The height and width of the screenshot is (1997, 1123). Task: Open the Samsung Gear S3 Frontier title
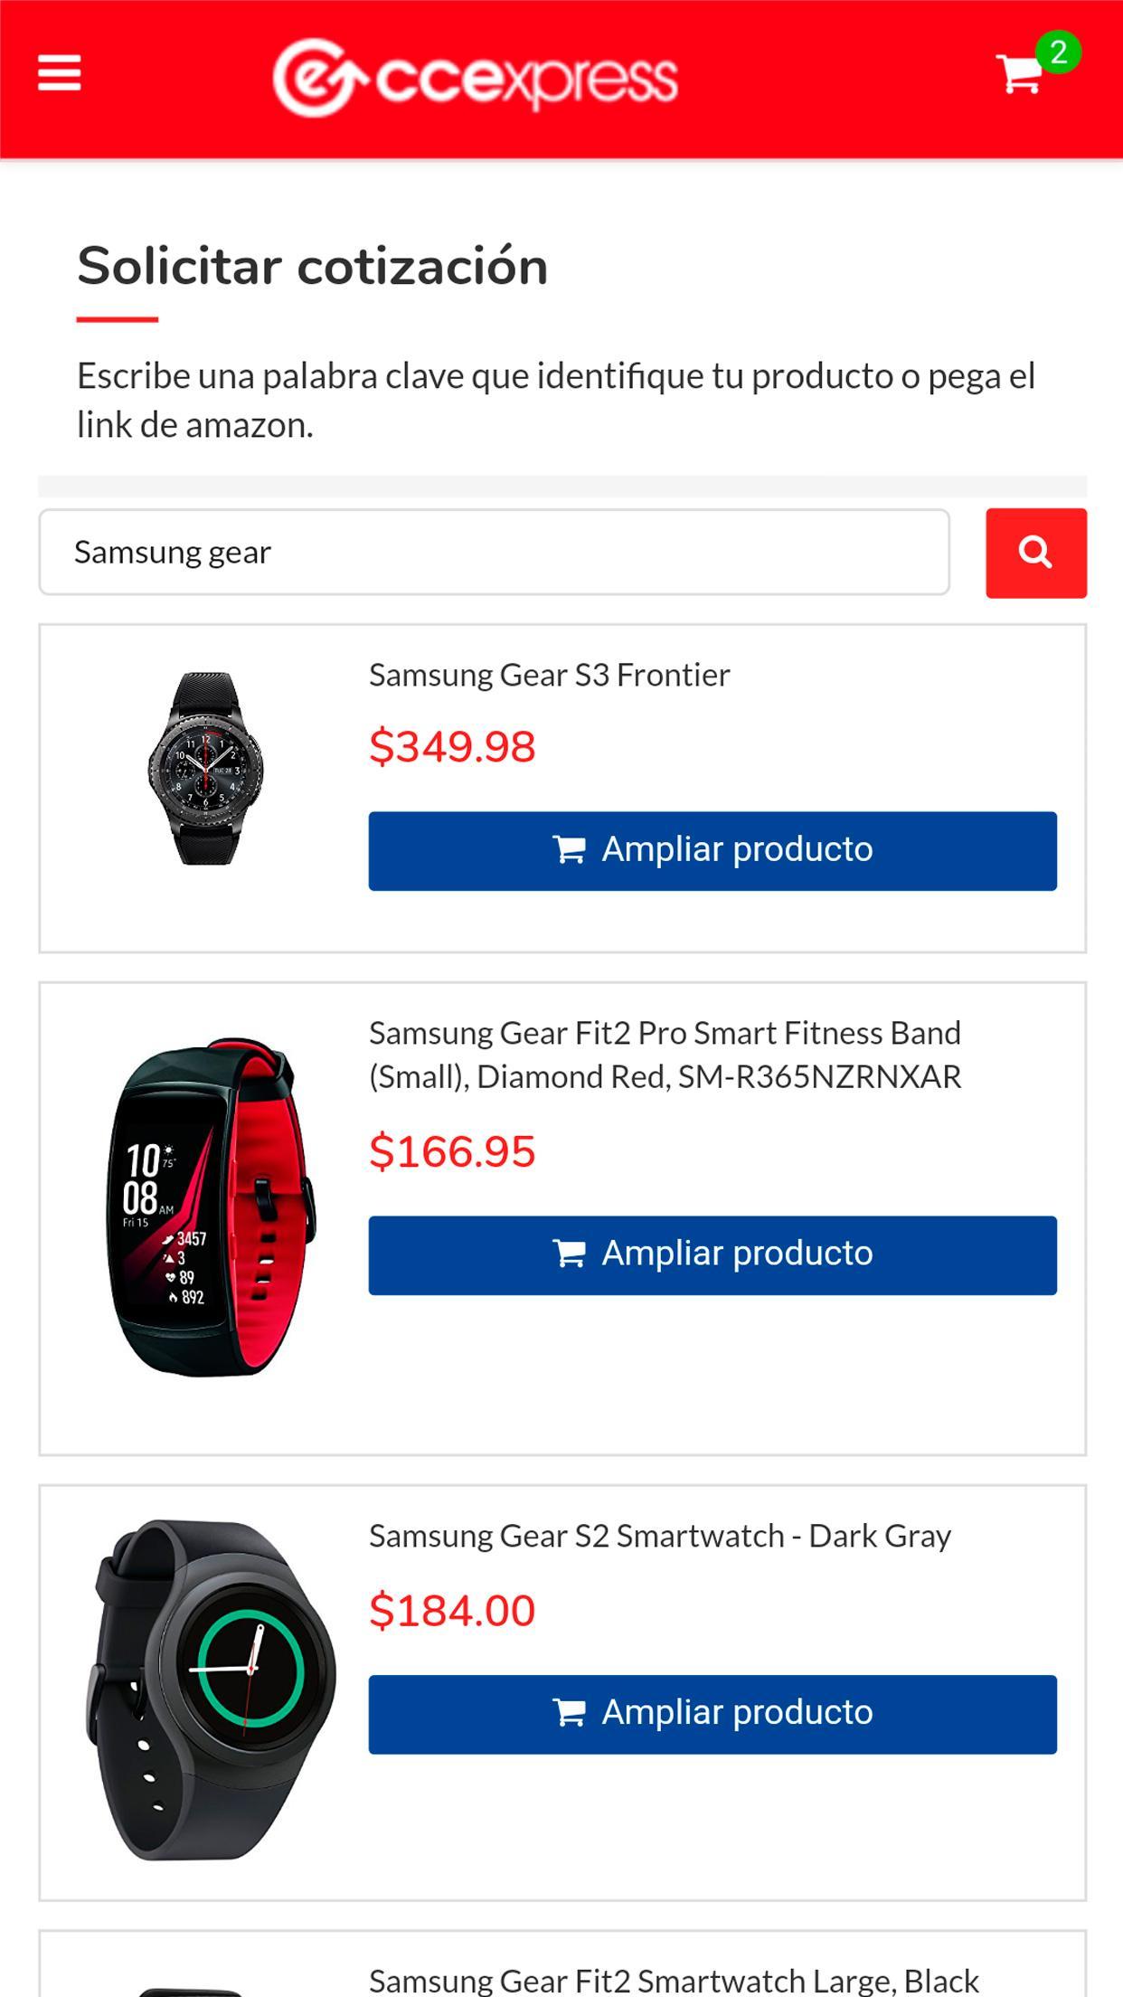pyautogui.click(x=549, y=676)
